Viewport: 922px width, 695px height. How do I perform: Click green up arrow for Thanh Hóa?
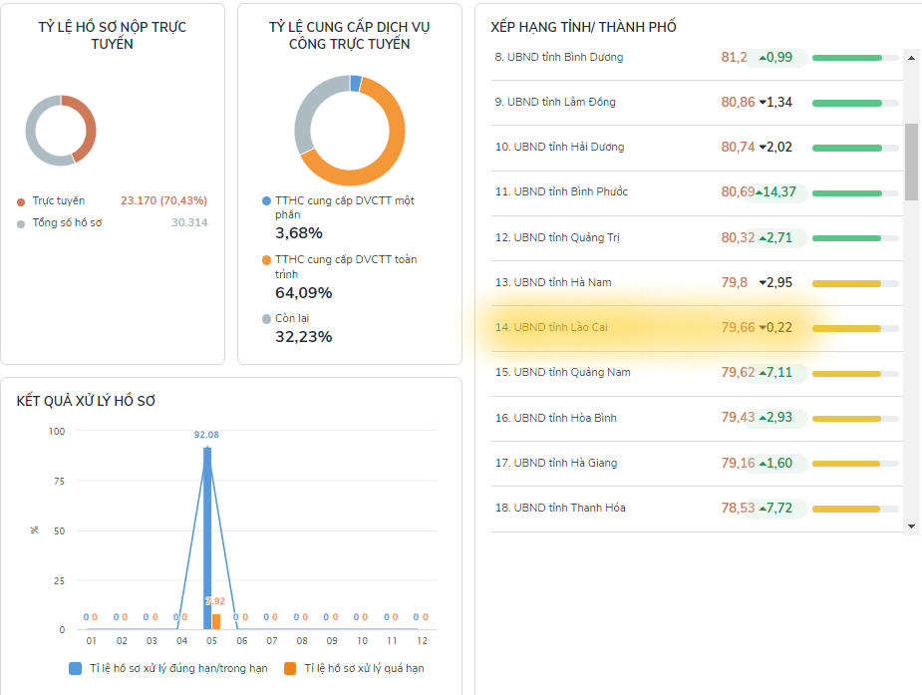764,509
